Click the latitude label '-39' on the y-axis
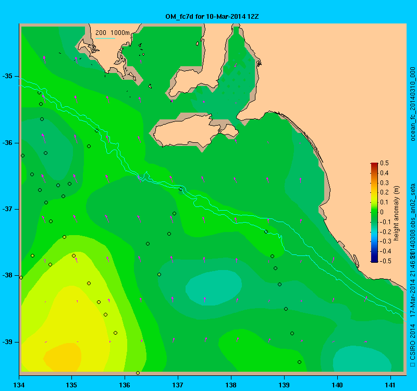This screenshot has height=391, width=417. click(7, 342)
